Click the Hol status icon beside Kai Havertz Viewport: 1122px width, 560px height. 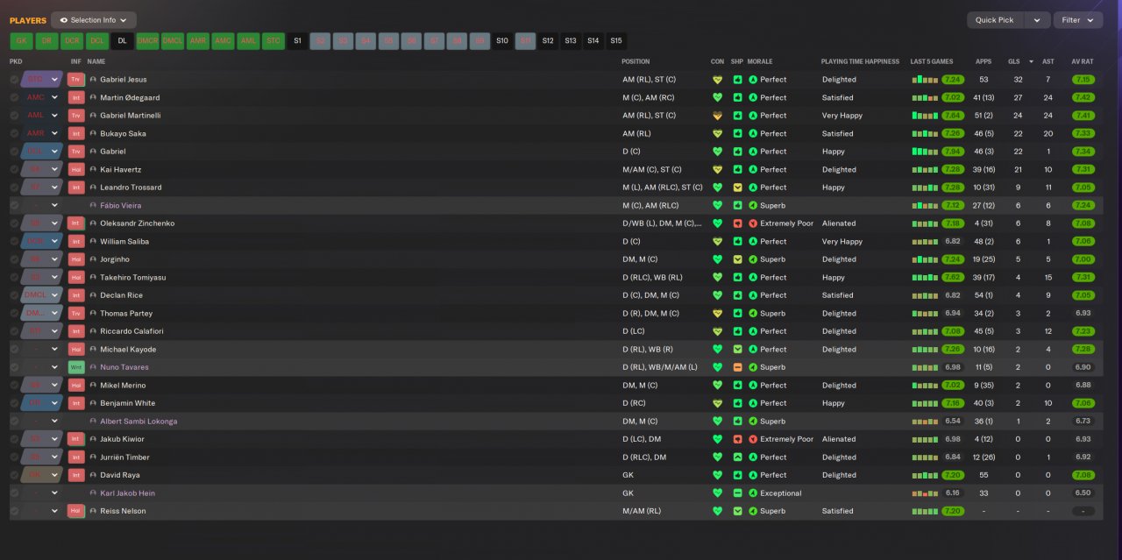(76, 169)
